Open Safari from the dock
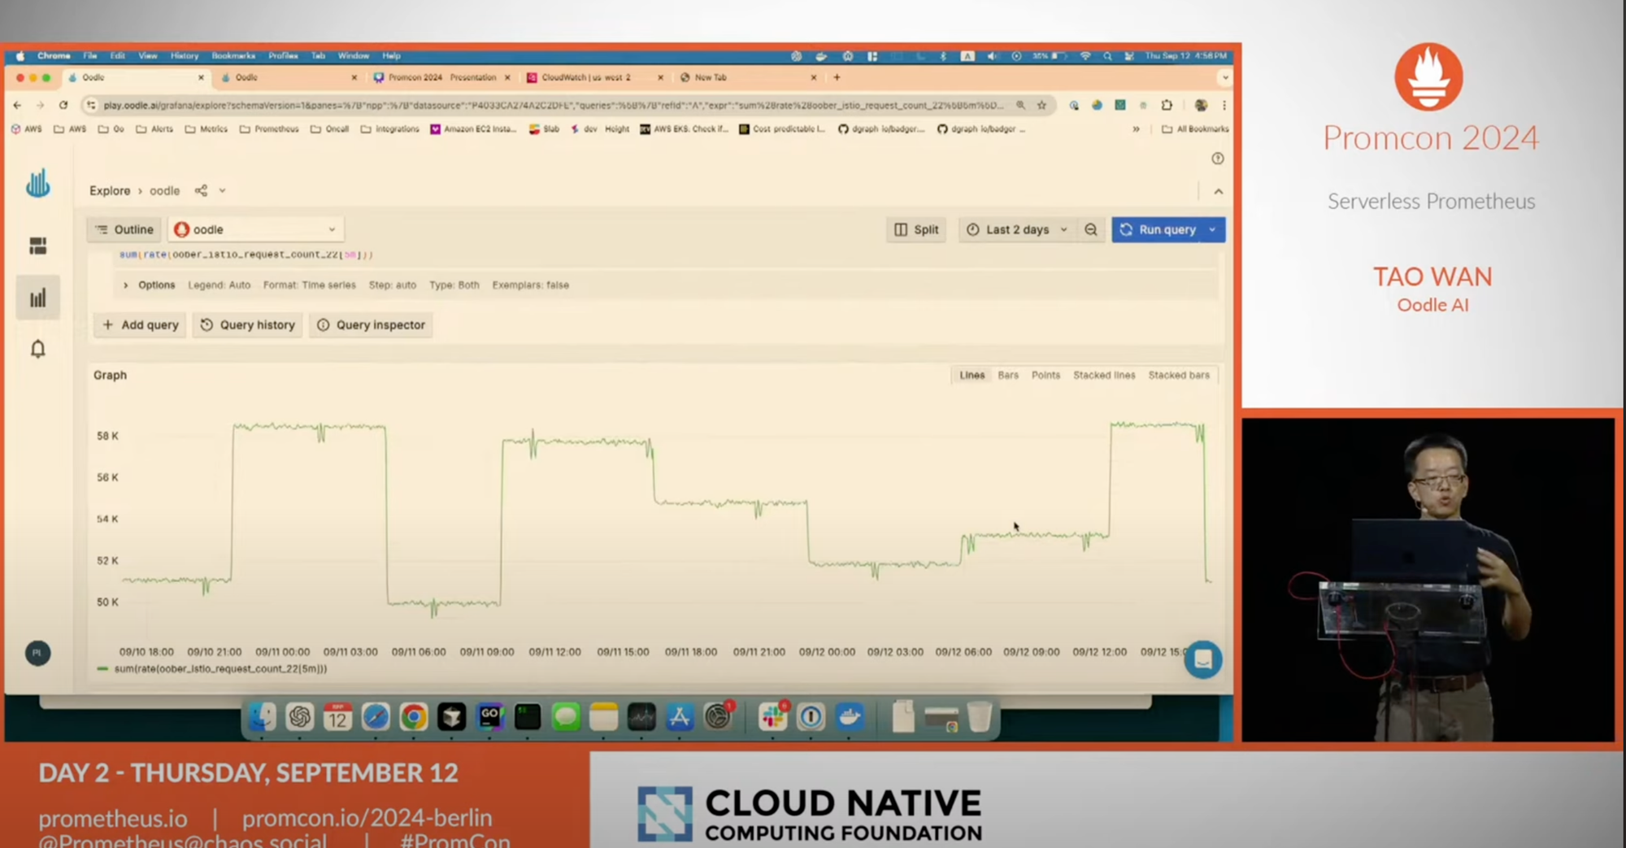The width and height of the screenshot is (1626, 848). 376,716
